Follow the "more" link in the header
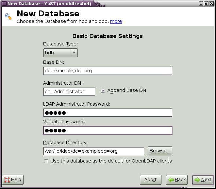 coord(116,21)
